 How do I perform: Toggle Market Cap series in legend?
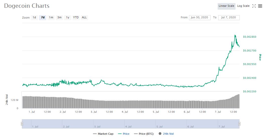tap(103, 134)
